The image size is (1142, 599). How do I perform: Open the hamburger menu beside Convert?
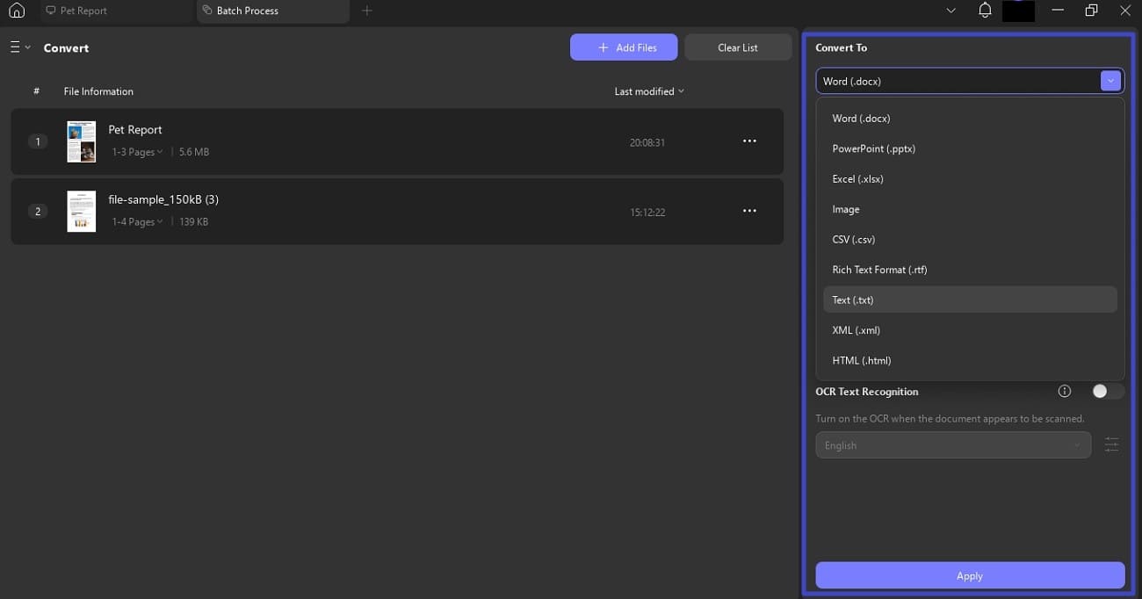pos(19,47)
